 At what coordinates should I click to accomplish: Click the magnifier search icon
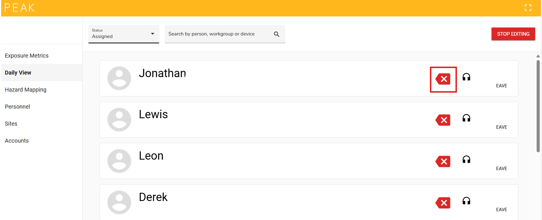point(277,34)
